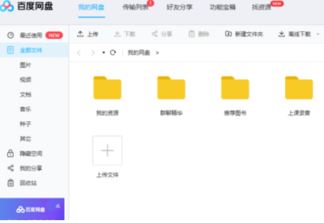324x223 pixels.
Task: Open the 传输列表 tab
Action: point(135,7)
